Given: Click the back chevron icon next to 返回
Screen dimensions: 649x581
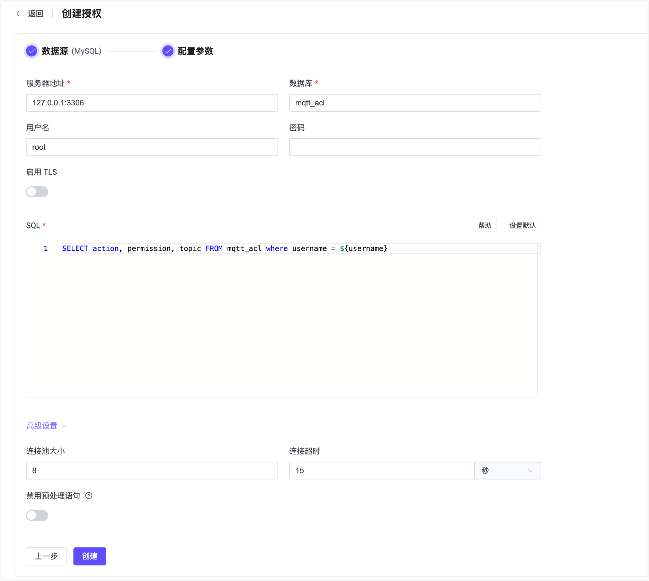Looking at the screenshot, I should pyautogui.click(x=18, y=14).
